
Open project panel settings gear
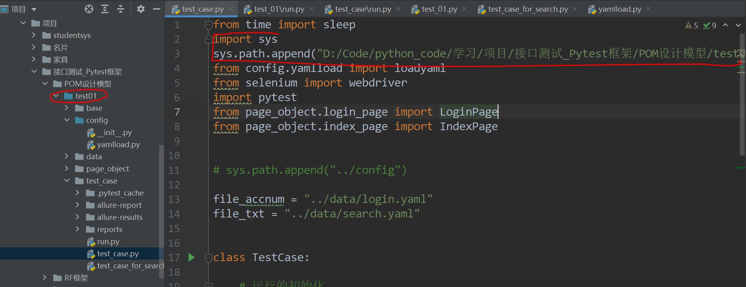point(141,9)
